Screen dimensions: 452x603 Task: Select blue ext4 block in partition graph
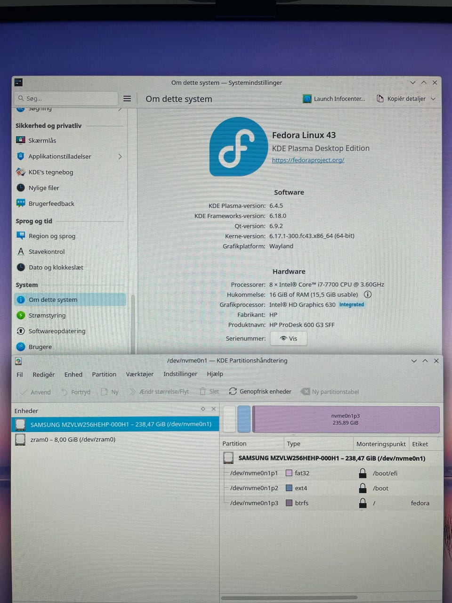244,419
